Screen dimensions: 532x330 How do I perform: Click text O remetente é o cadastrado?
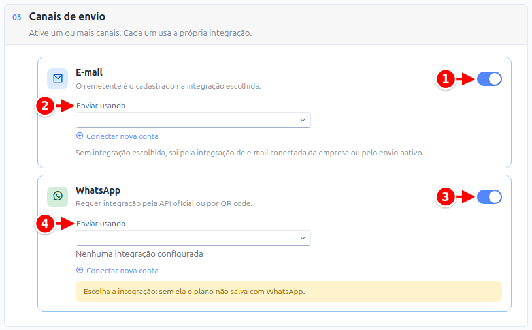[x=168, y=86]
